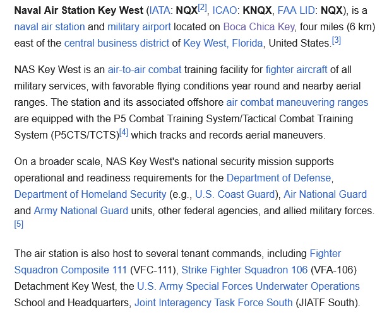This screenshot has width=382, height=320.
Task: Open the military airport article
Action: click(x=139, y=26)
